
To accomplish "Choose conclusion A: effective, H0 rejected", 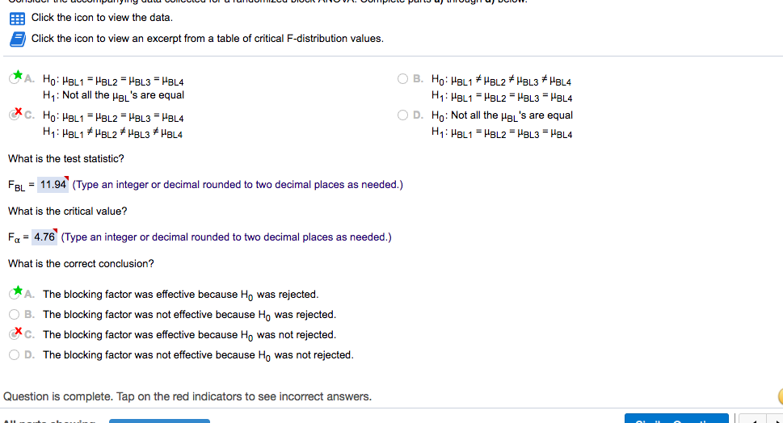I will 15,294.
